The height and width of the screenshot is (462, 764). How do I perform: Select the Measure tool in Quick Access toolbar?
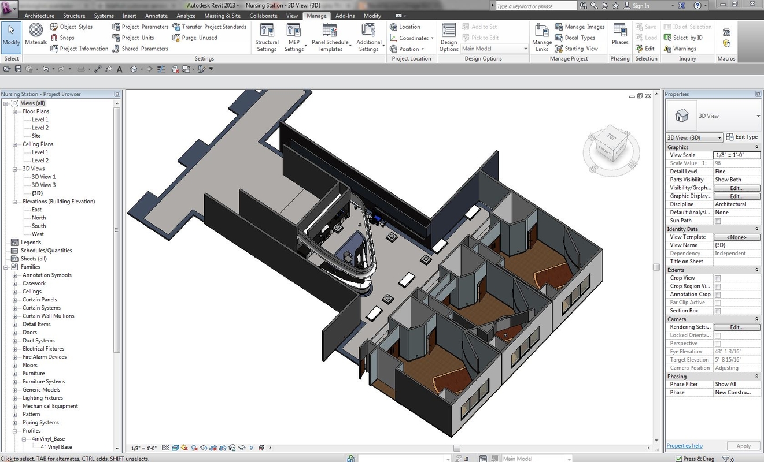click(98, 69)
